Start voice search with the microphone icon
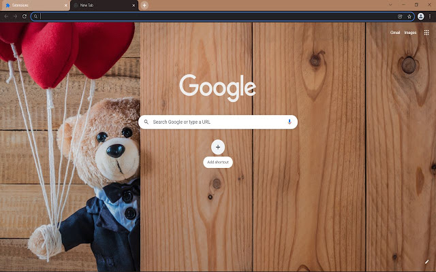This screenshot has height=272, width=436. click(290, 122)
